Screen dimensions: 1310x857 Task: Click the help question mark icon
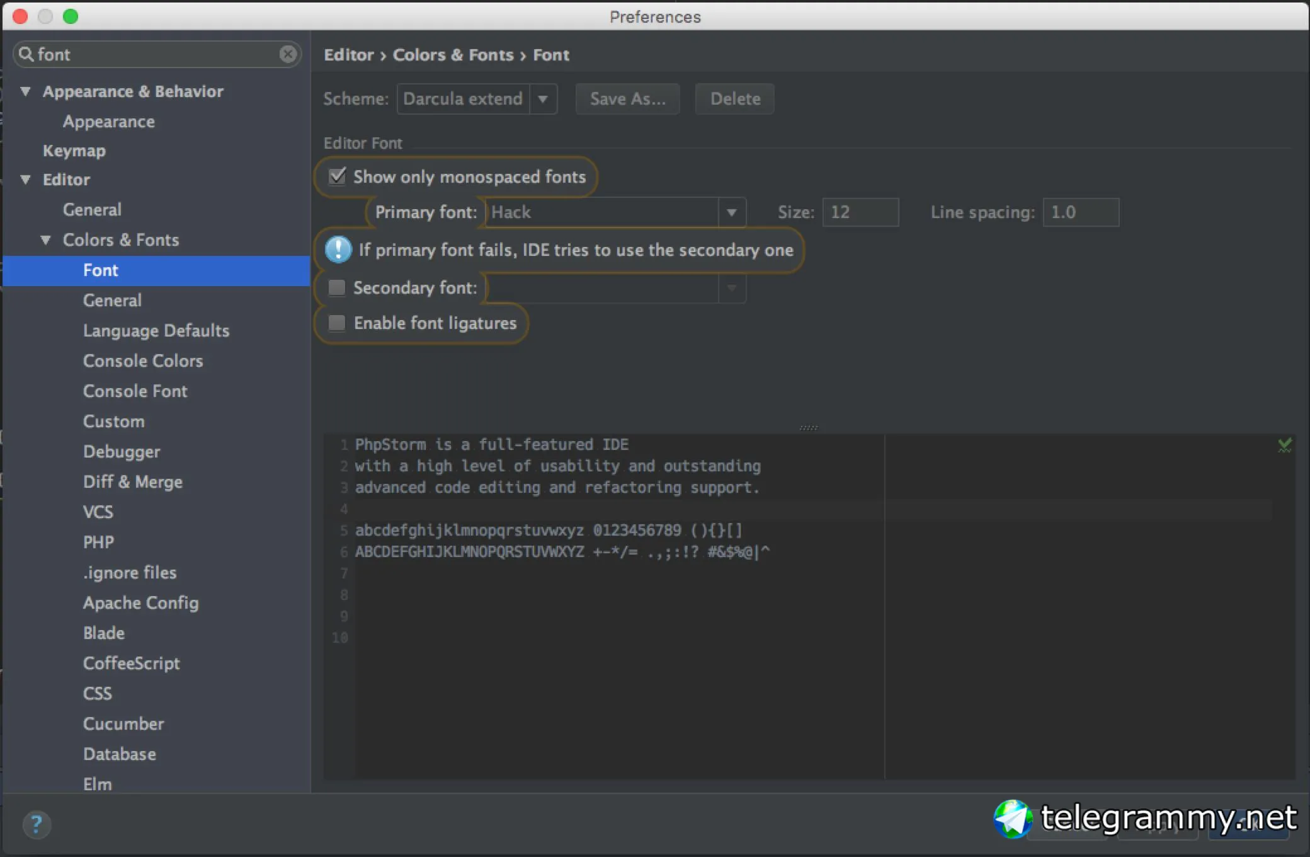pos(37,824)
